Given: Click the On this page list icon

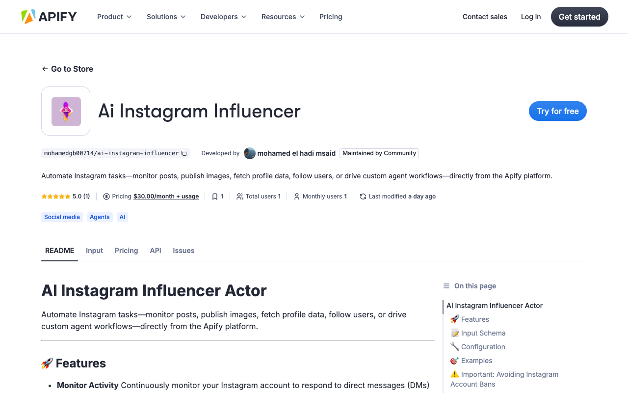Looking at the screenshot, I should coord(446,286).
